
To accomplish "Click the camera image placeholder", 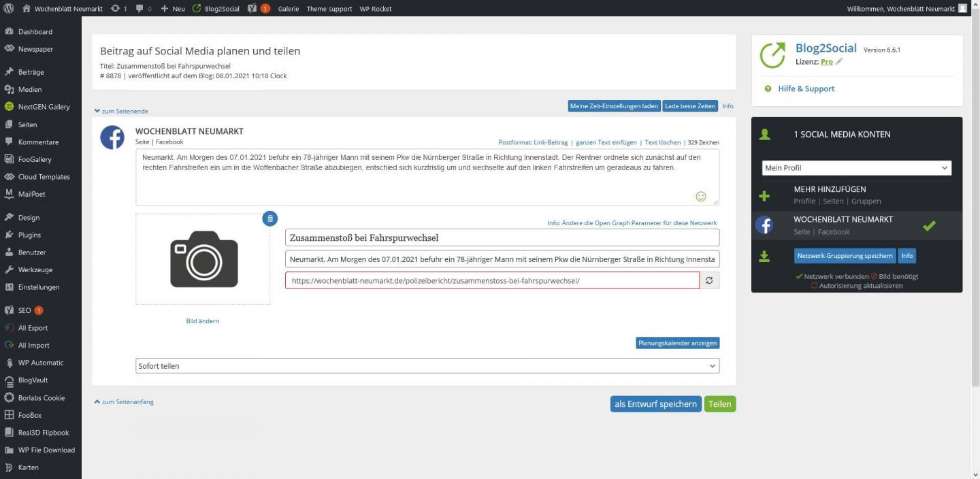I will coord(203,259).
